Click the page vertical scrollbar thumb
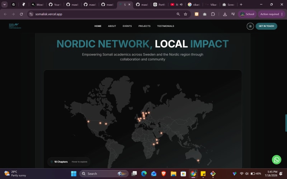This screenshot has height=179, width=287. pyautogui.click(x=286, y=123)
